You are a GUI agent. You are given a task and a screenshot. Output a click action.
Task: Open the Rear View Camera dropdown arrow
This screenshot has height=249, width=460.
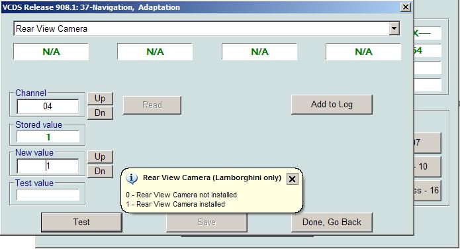tap(394, 28)
